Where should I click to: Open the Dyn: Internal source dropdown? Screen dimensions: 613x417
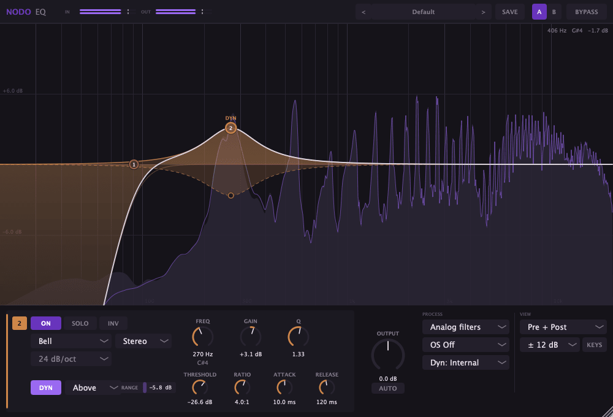(x=466, y=362)
